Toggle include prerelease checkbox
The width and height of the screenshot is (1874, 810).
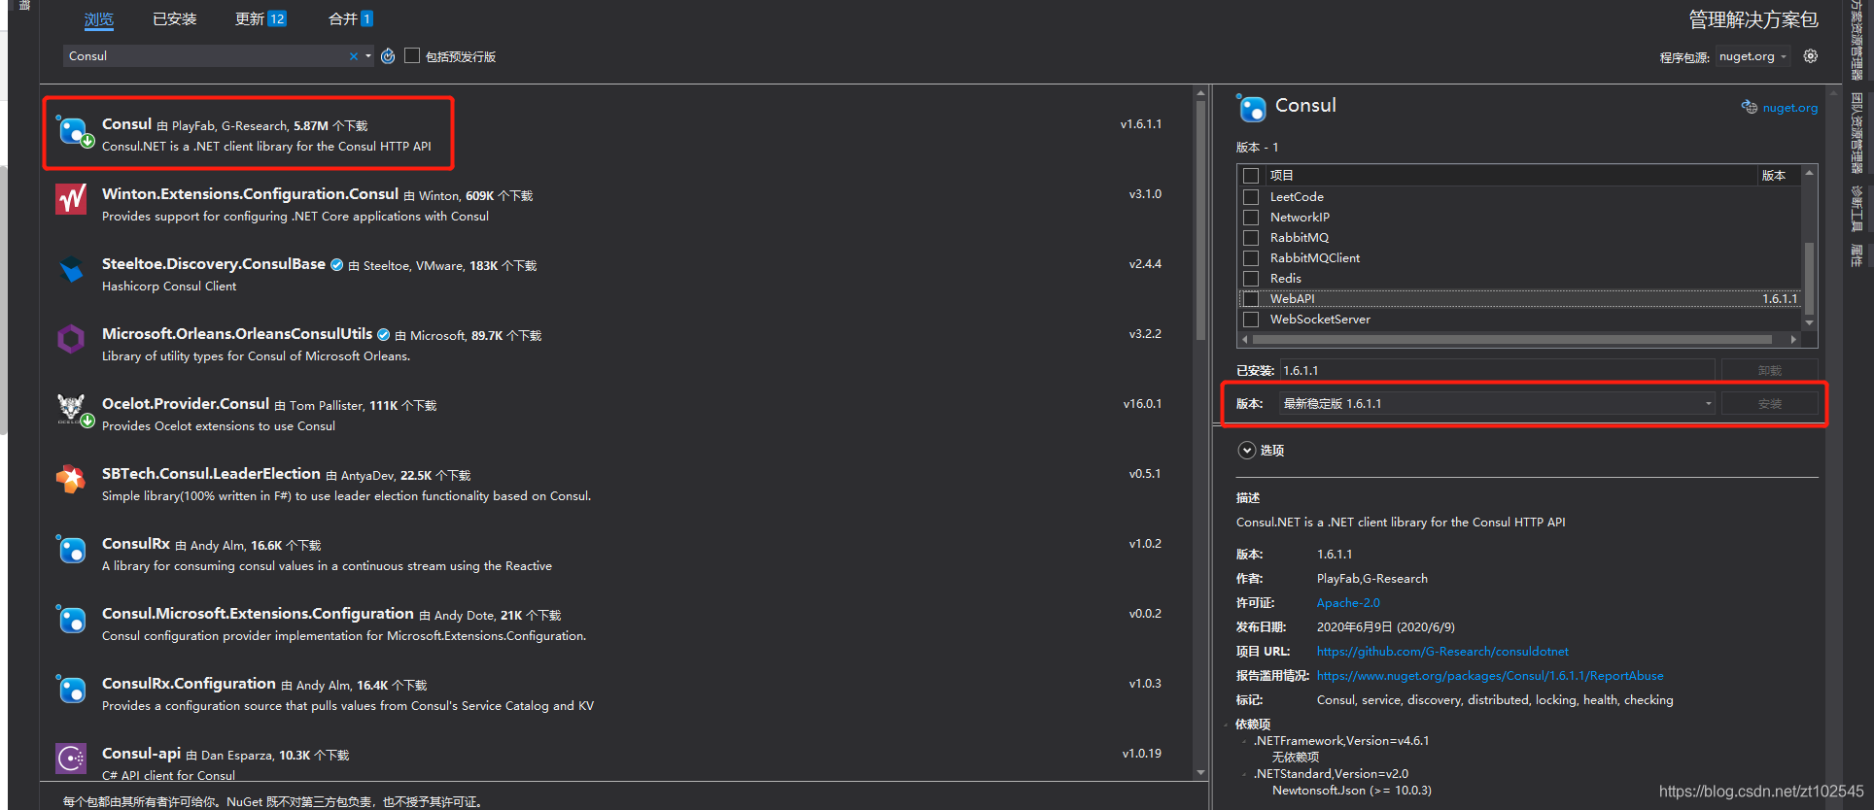(x=412, y=55)
